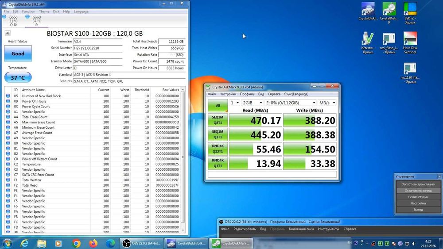Open Коллекция сцен menu in OBS
This screenshot has width=443, height=249.
click(x=301, y=229)
